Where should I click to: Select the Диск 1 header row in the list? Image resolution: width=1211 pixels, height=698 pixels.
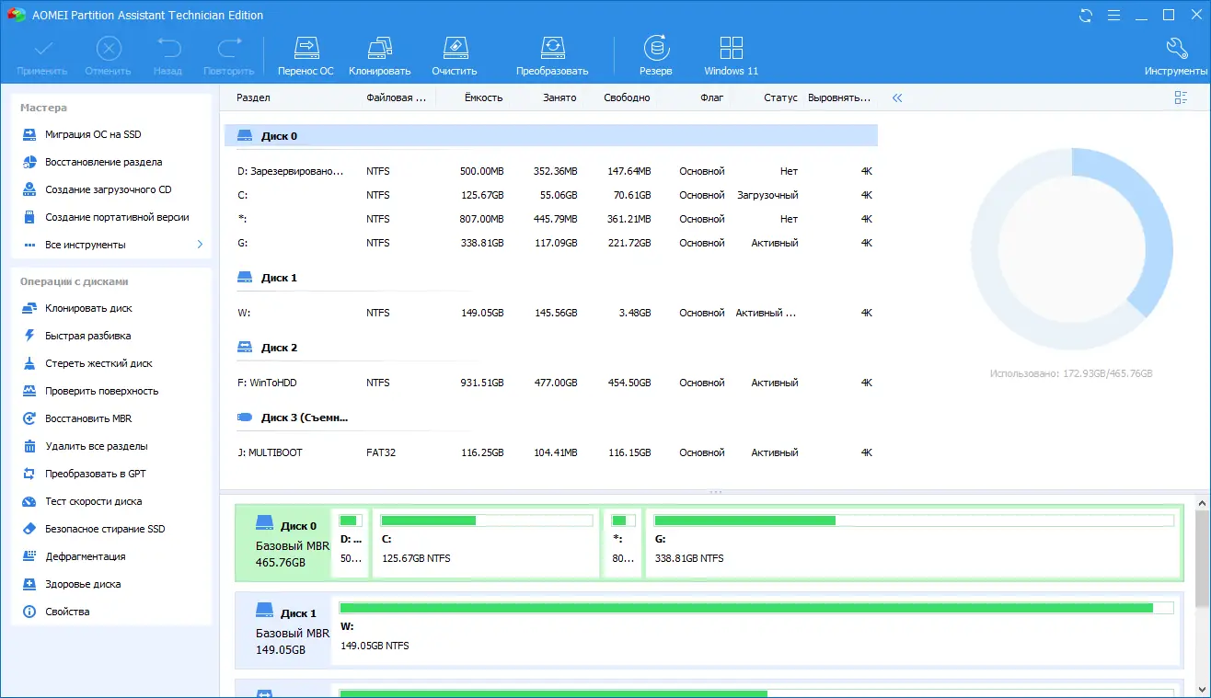tap(551, 278)
